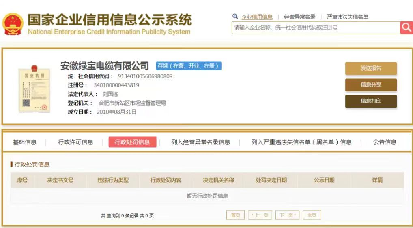413x228 pixels.
Task: Click the 存续（在营、开业、在册）status badge
Action: point(188,66)
